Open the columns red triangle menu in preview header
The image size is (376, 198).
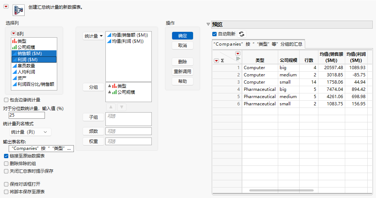click(x=238, y=54)
